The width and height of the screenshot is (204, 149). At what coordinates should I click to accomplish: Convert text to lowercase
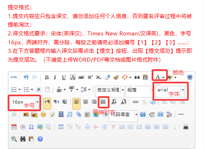124,102
